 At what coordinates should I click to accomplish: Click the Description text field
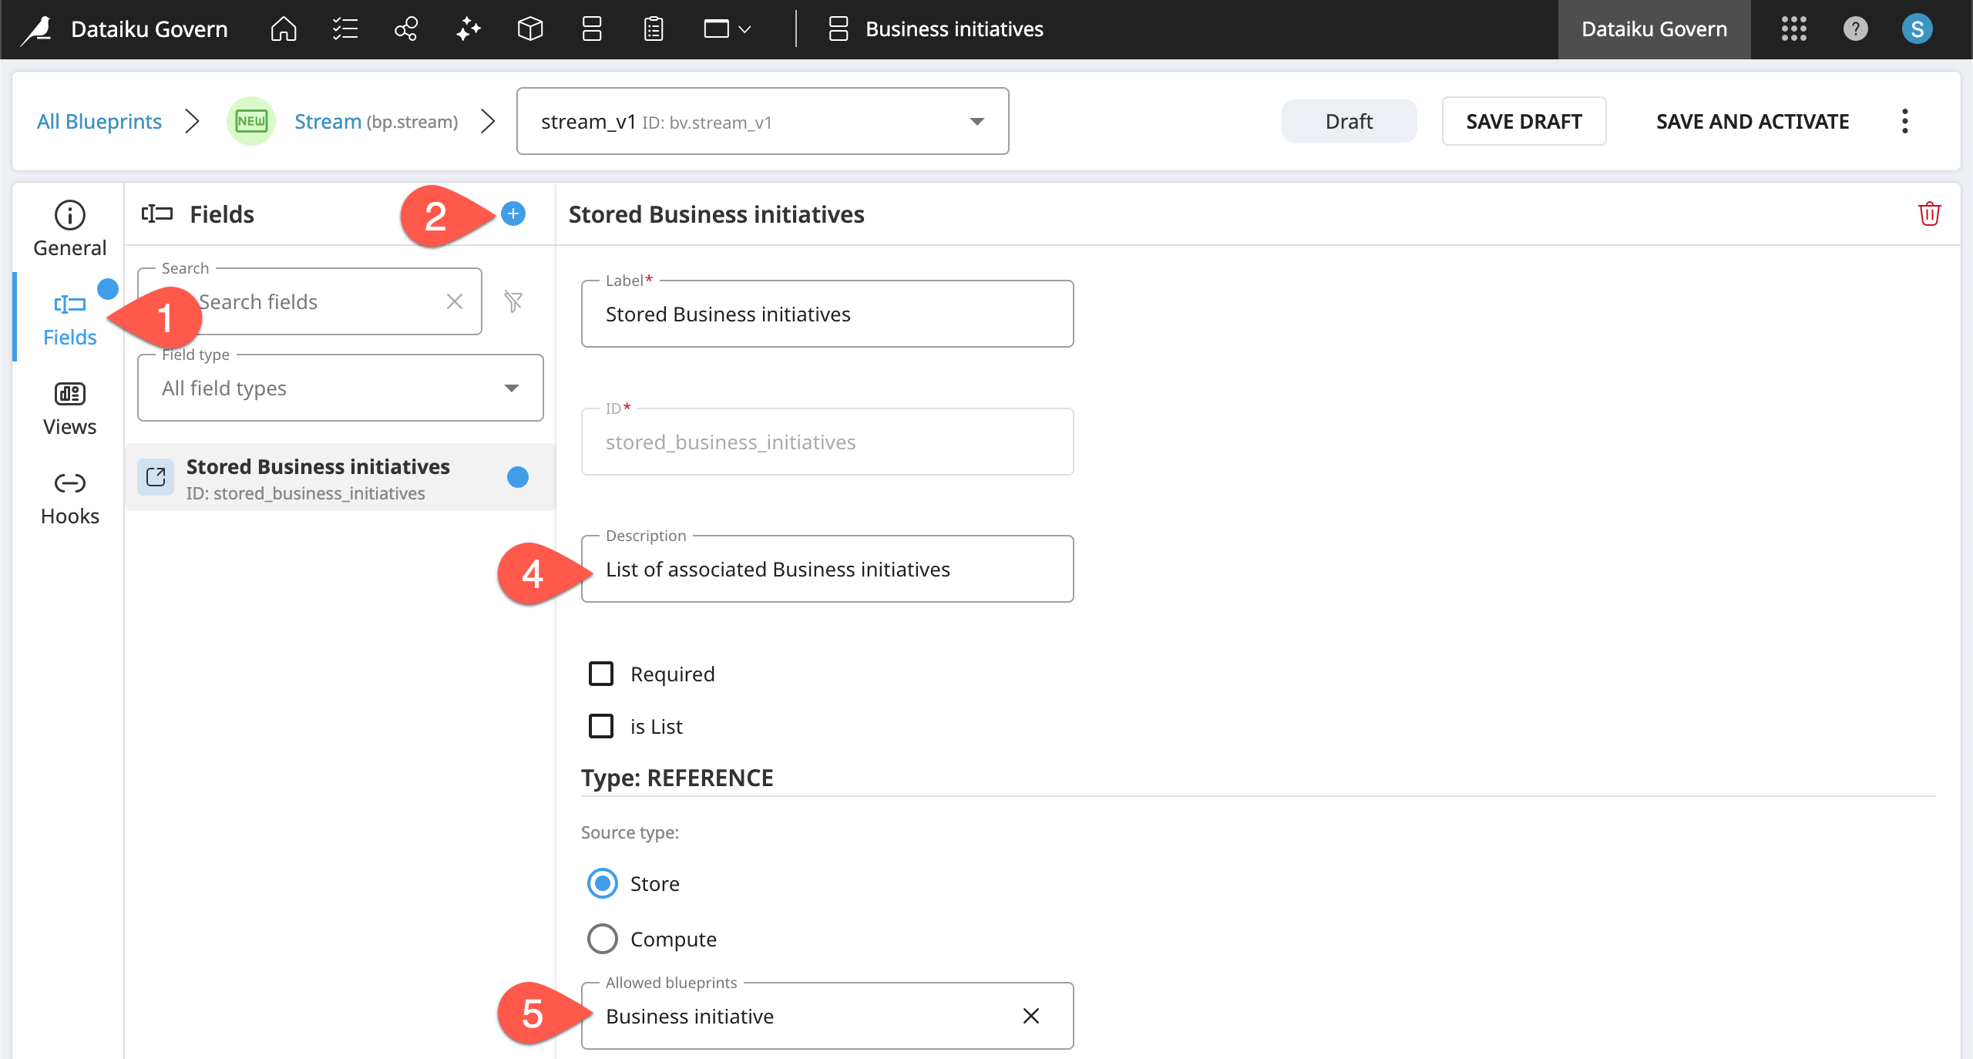click(x=826, y=570)
